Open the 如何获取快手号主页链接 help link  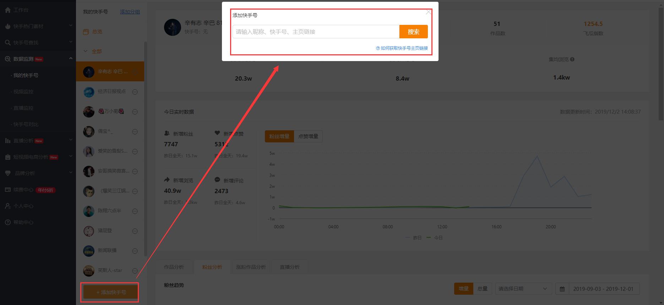point(402,48)
